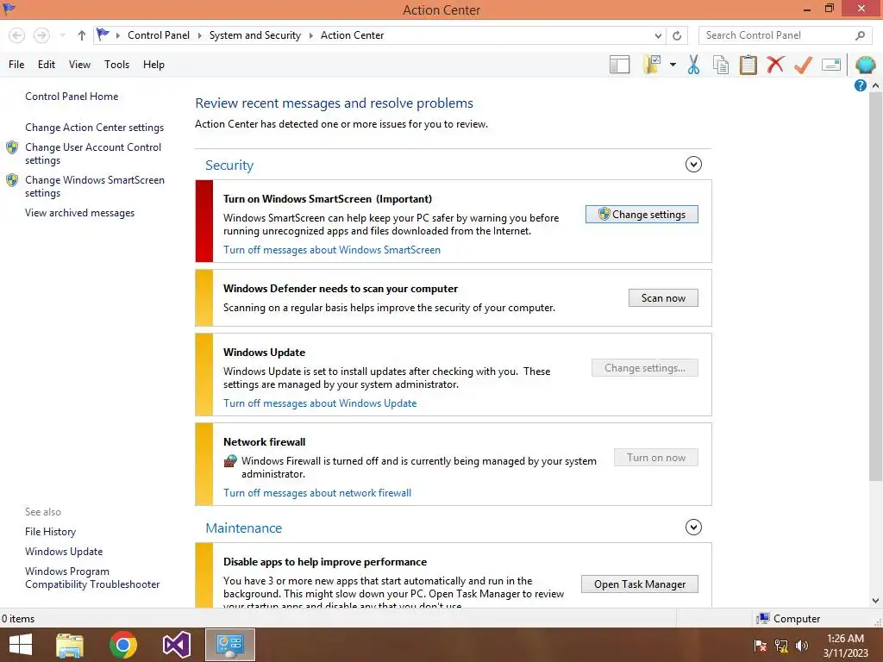Turn off messages about network firewall
Viewport: 883px width, 662px height.
coord(317,493)
